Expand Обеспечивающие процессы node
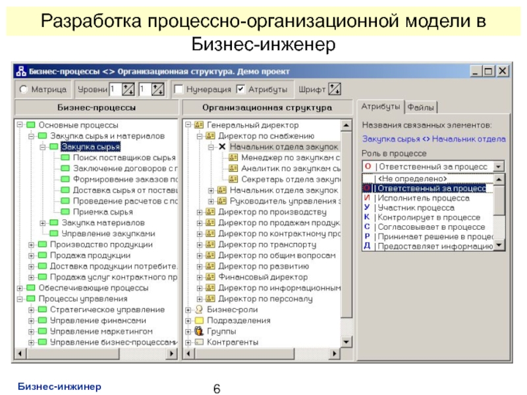 point(20,288)
